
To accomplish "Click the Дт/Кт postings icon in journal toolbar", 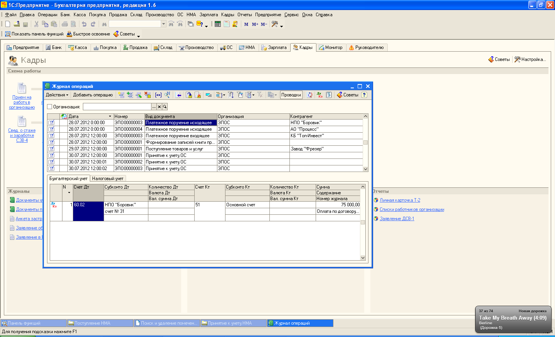I will (x=320, y=95).
